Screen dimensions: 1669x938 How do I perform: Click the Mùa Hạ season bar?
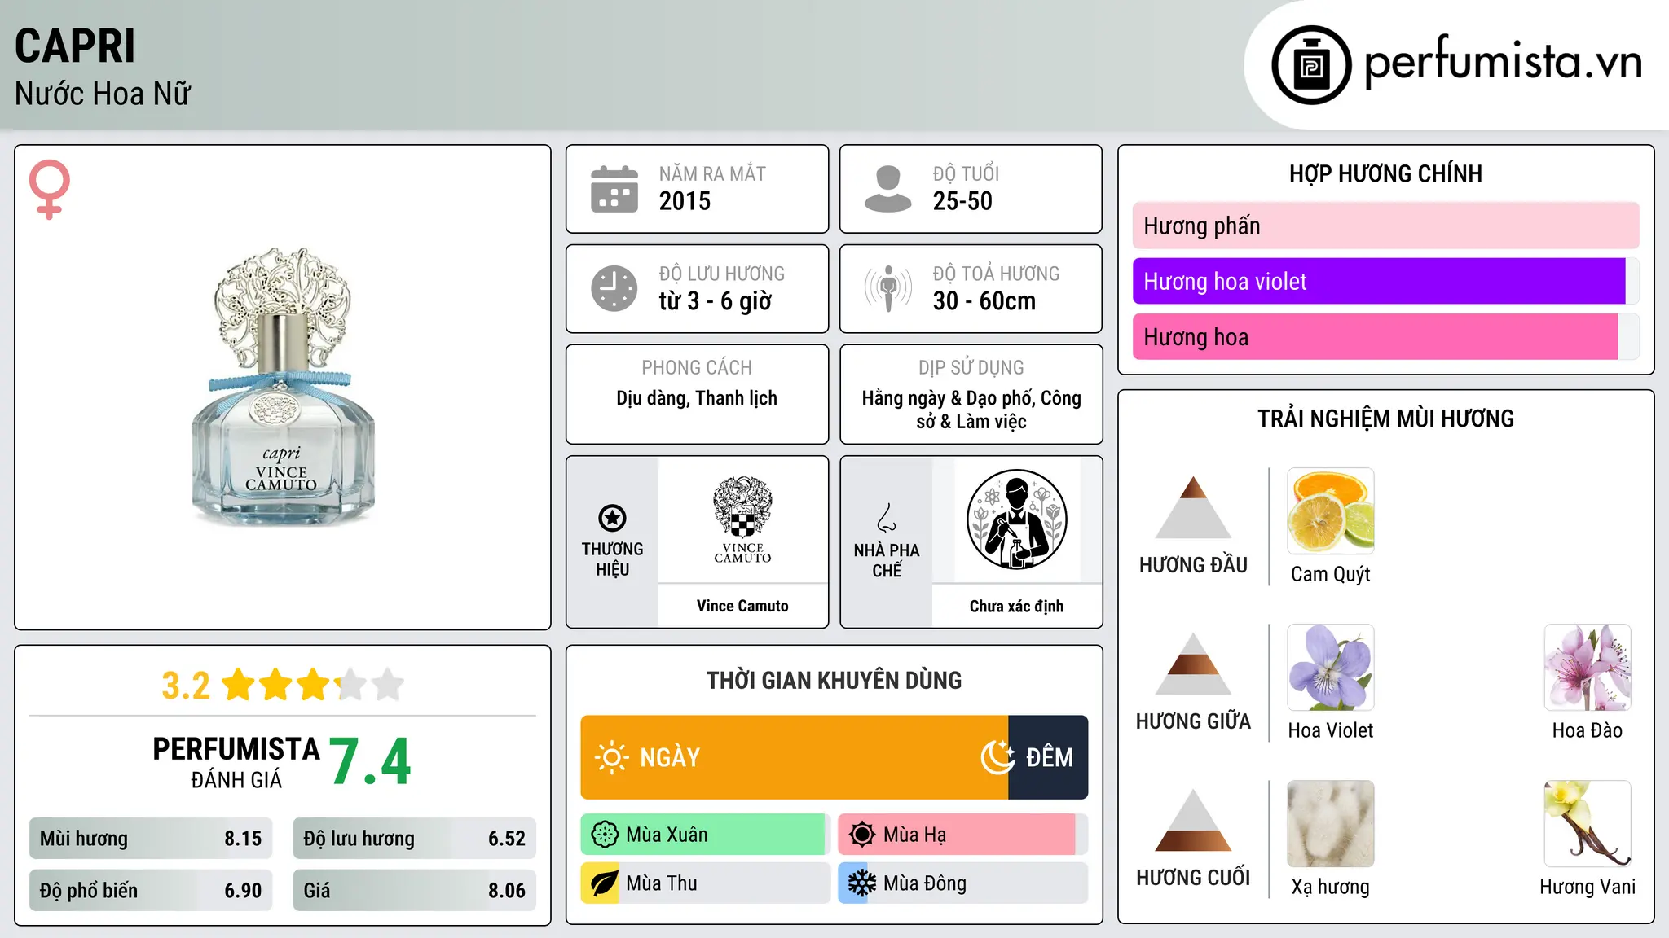tap(962, 835)
